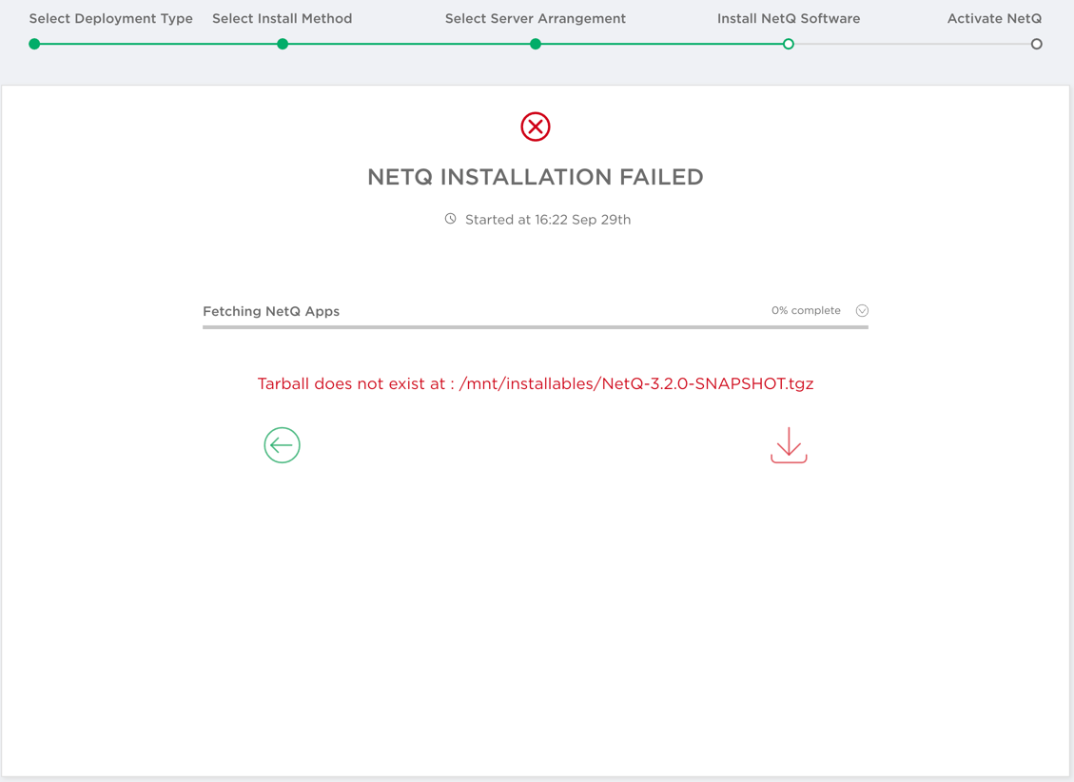Go to Select Deployment Type step label
This screenshot has width=1074, height=782.
coord(110,19)
